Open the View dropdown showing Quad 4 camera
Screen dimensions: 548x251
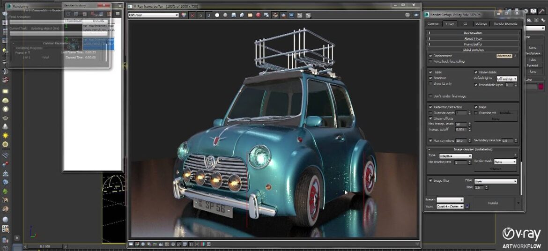450,206
